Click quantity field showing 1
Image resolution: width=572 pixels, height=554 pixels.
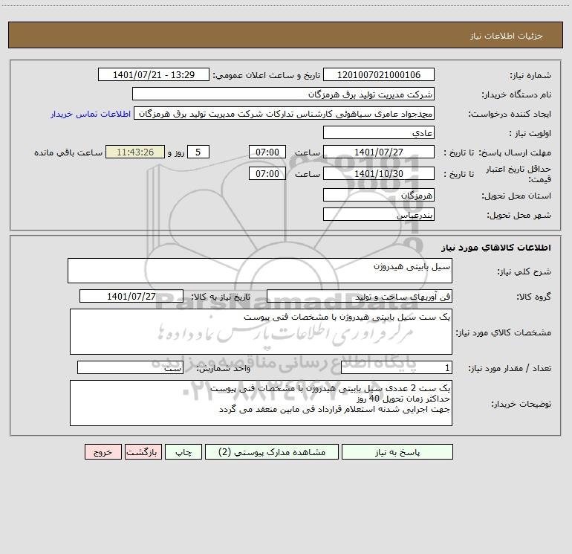tap(397, 367)
